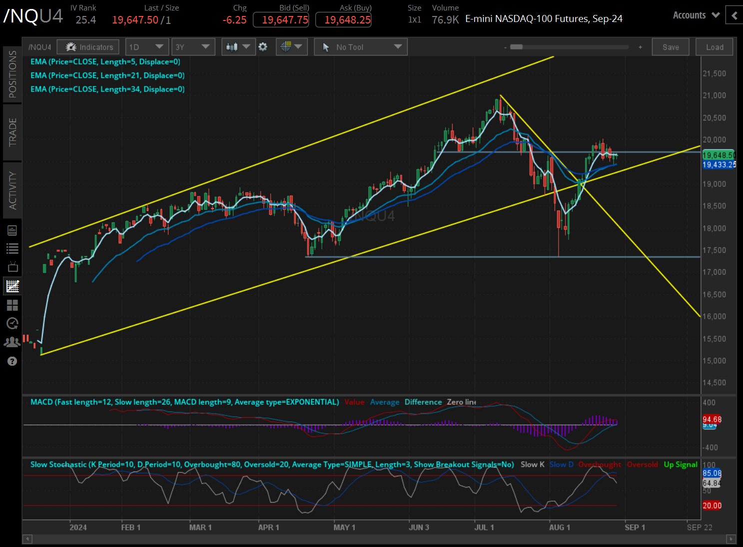
Task: Open the No Tool drawing dropdown
Action: 360,46
